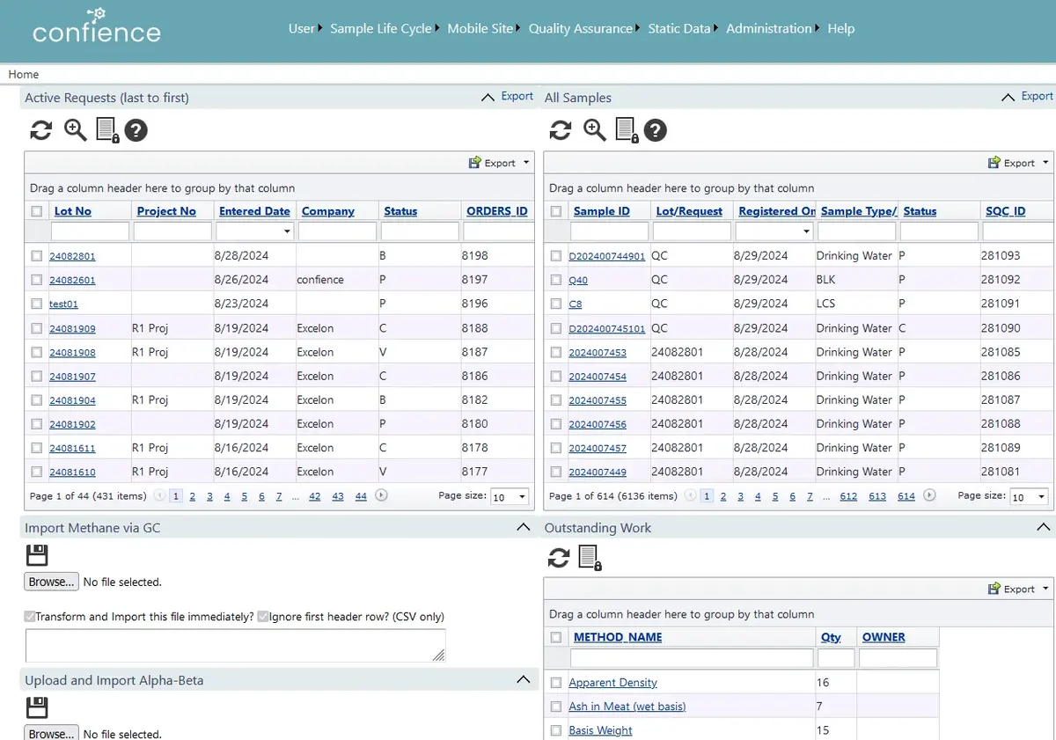Viewport: 1056px width, 740px height.
Task: Click the Lot No filter input field
Action: [x=90, y=231]
